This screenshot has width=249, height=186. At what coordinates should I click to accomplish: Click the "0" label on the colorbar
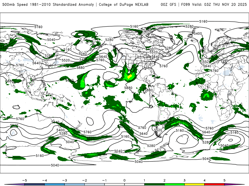tap(124, 180)
